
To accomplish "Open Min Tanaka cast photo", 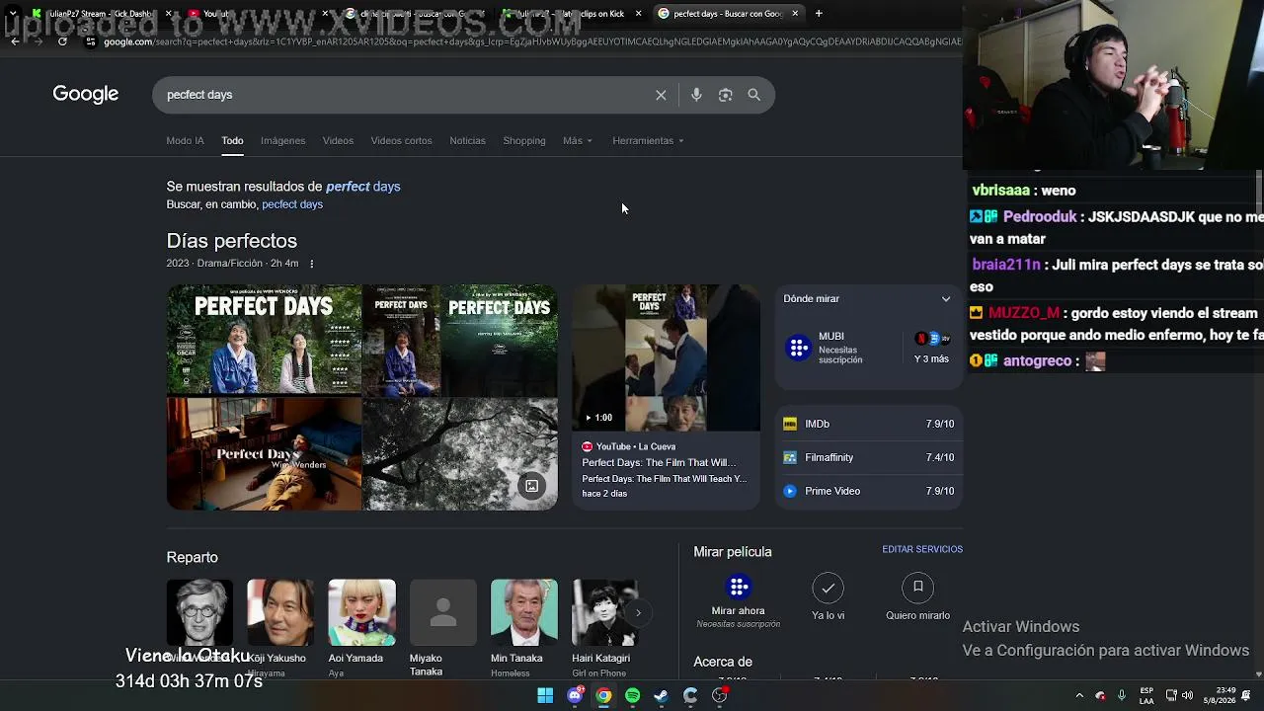I will [523, 613].
